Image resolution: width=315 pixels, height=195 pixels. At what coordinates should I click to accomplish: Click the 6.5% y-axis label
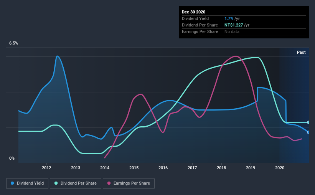[13, 43]
